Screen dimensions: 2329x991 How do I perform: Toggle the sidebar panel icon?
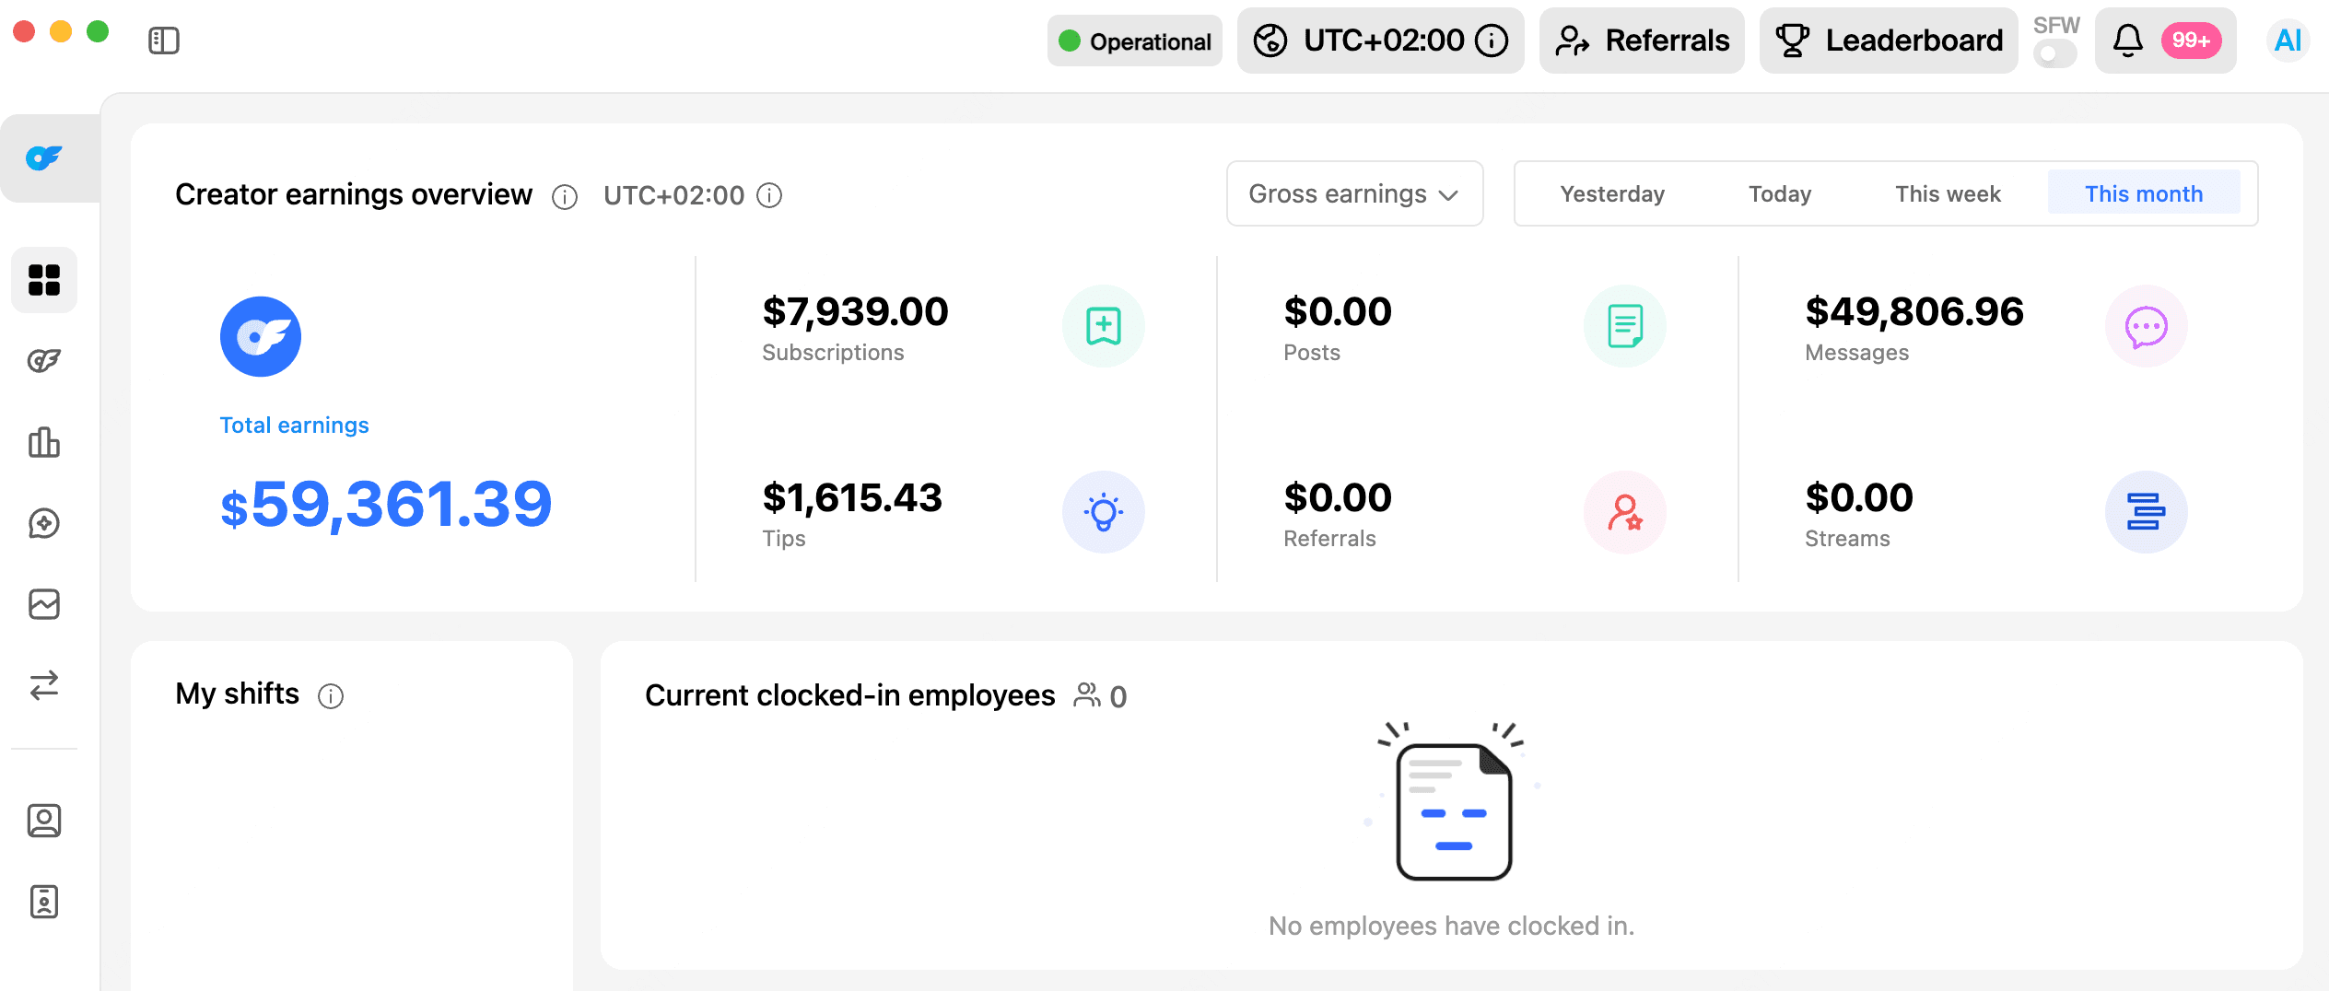(164, 41)
